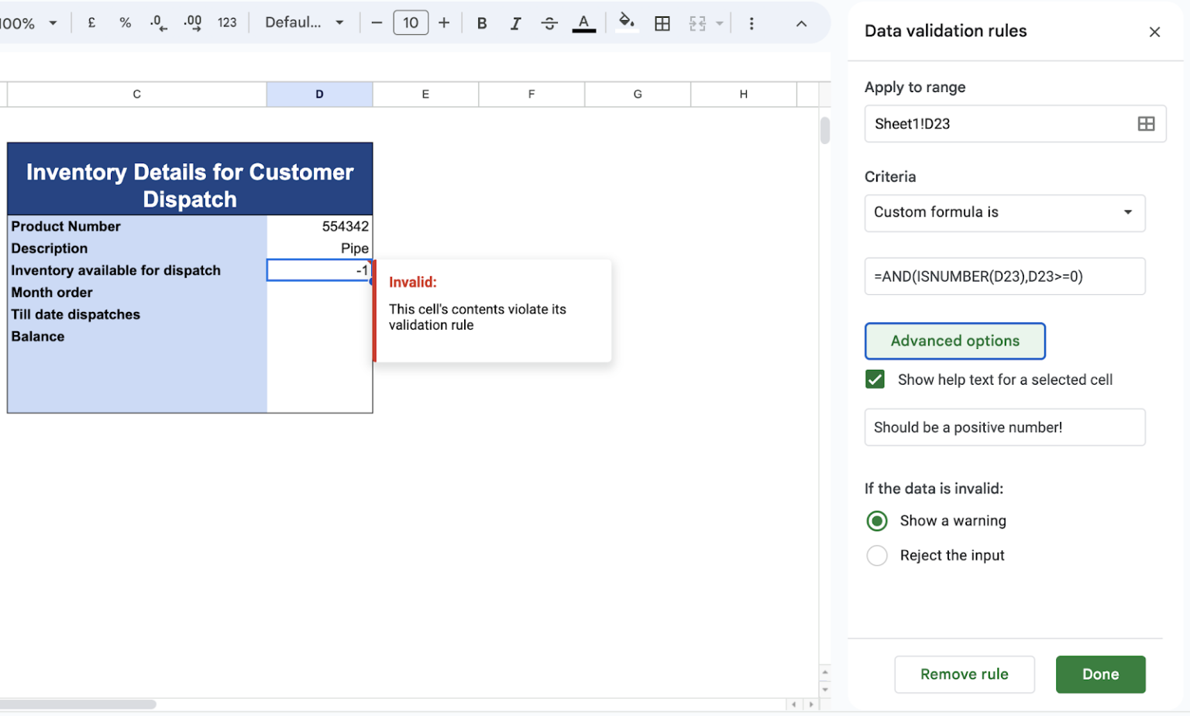Image resolution: width=1190 pixels, height=716 pixels.
Task: Open the text color picker
Action: click(x=583, y=23)
